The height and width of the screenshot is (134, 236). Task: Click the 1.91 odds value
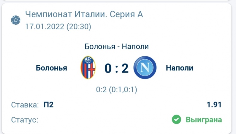coord(214,105)
